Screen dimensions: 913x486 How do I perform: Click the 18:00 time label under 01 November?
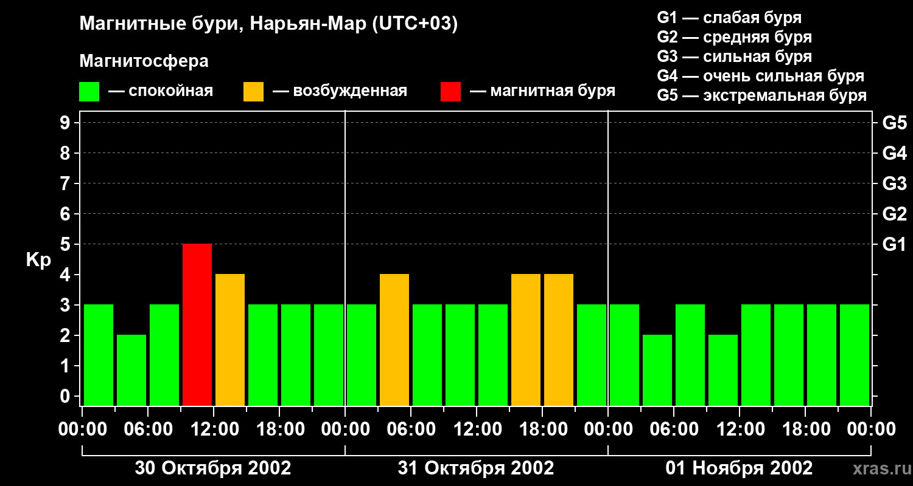(805, 430)
